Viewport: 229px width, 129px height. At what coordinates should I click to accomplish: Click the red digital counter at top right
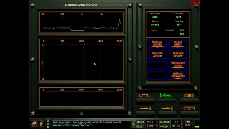click(195, 3)
